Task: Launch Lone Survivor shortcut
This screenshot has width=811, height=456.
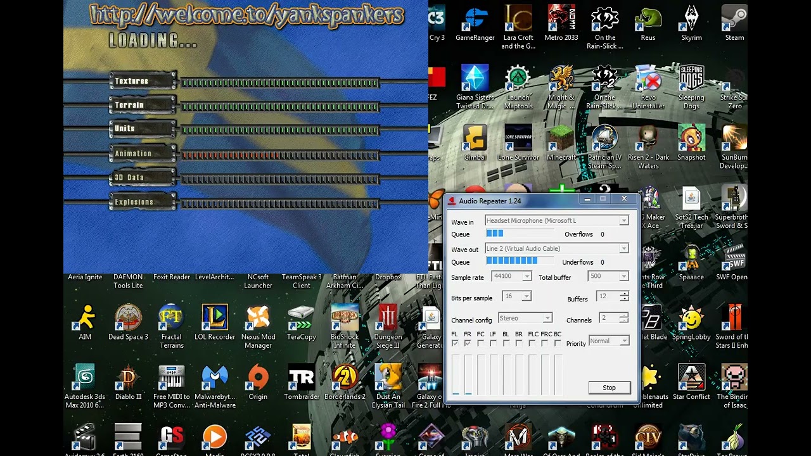Action: [518, 143]
